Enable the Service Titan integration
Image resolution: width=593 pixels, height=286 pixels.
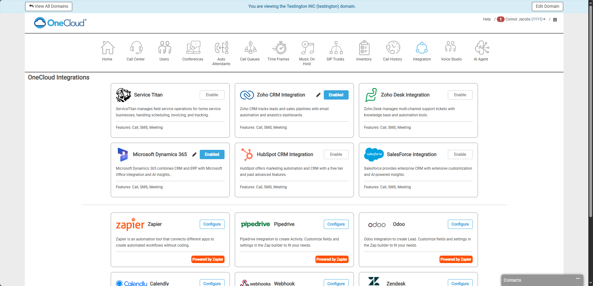click(x=212, y=95)
